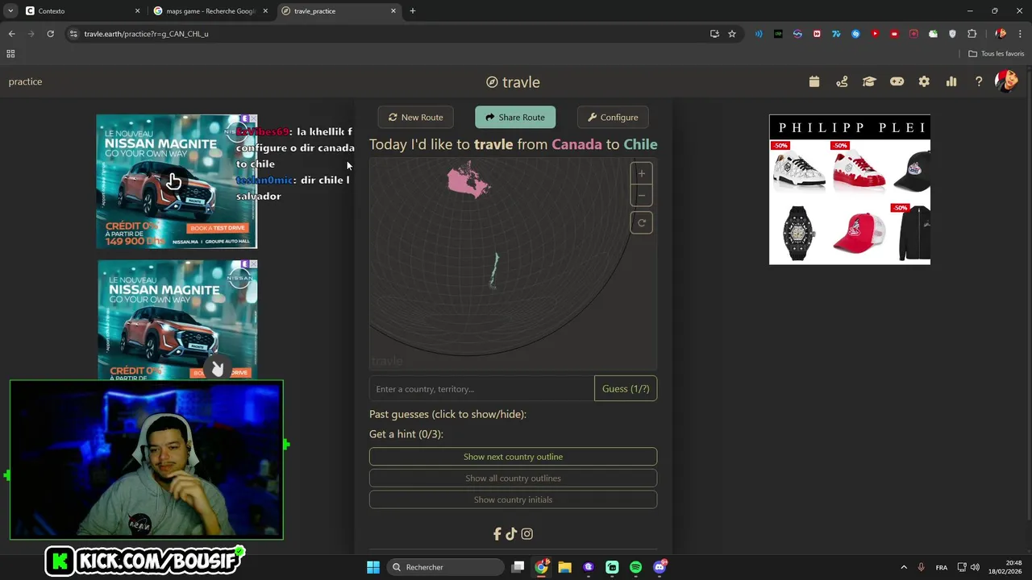Open the route map icon in travle header
1032x580 pixels.
(x=842, y=81)
